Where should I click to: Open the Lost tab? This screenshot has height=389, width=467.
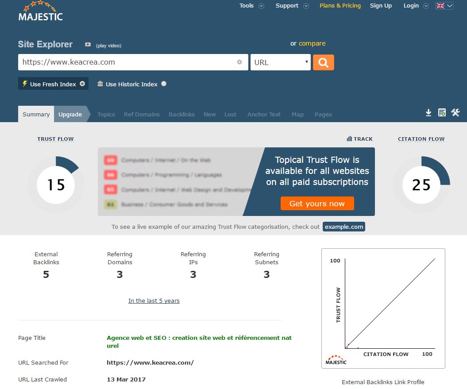coord(230,114)
